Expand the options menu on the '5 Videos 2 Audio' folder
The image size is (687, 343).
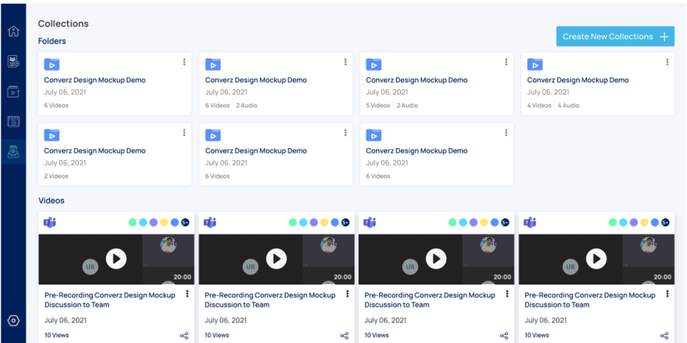[x=506, y=62]
